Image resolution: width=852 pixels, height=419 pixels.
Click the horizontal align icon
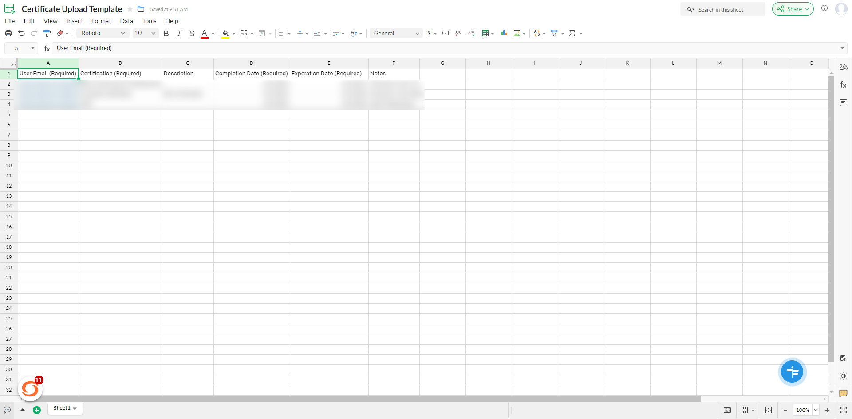282,33
